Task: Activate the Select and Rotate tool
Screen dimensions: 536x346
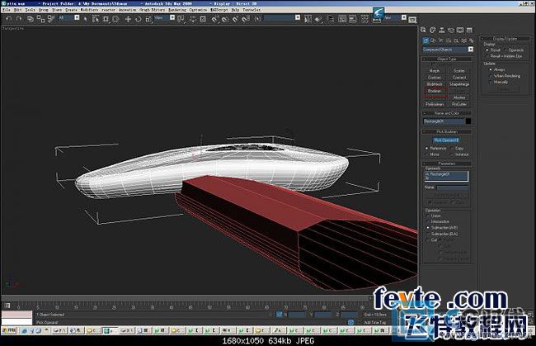Action: 138,19
